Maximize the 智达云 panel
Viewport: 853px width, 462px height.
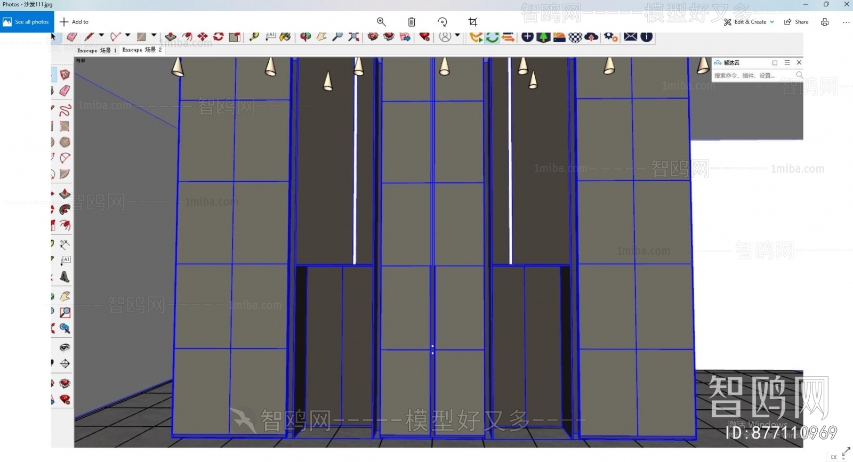[x=775, y=62]
